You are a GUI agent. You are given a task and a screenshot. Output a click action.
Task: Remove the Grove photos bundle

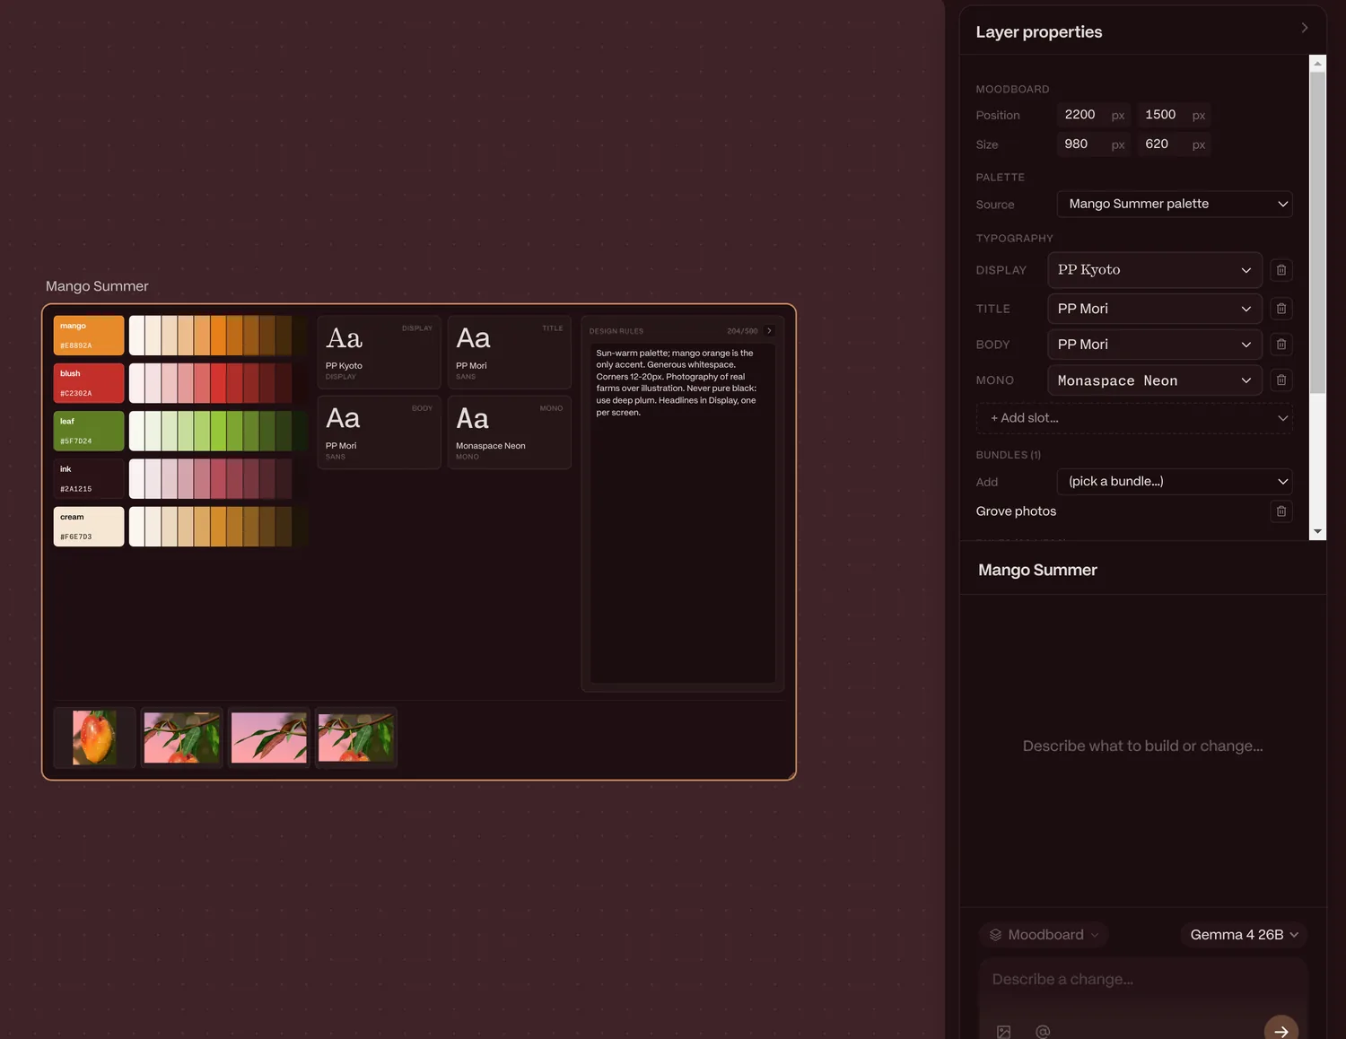pyautogui.click(x=1280, y=511)
